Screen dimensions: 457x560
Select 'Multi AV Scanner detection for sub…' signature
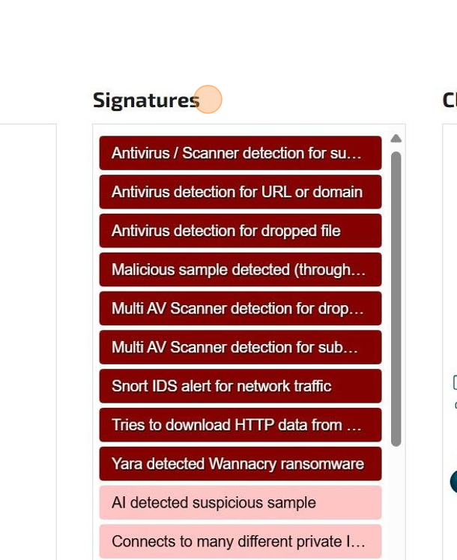pyautogui.click(x=240, y=348)
